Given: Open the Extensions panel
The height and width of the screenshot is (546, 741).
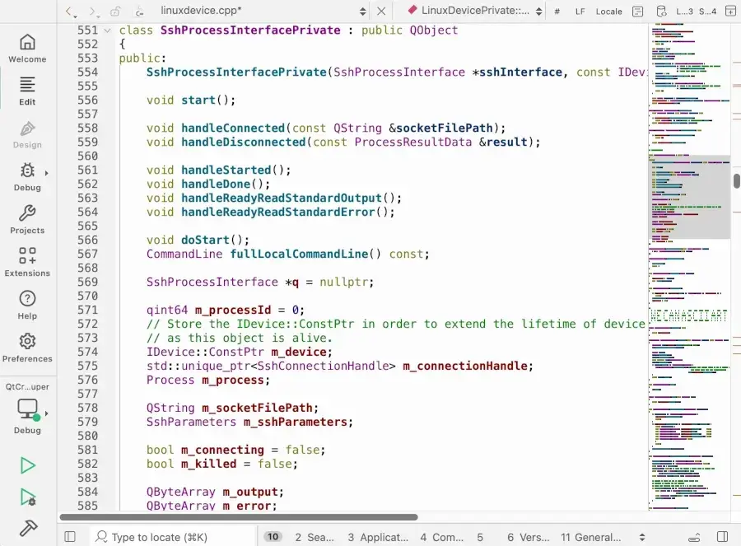Looking at the screenshot, I should [x=27, y=262].
